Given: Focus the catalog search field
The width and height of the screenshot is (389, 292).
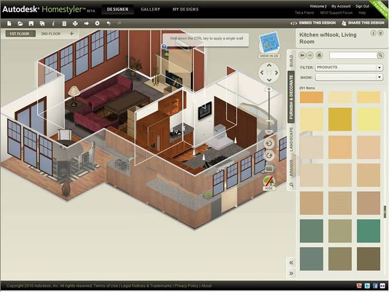Looking at the screenshot, I should tap(353, 55).
